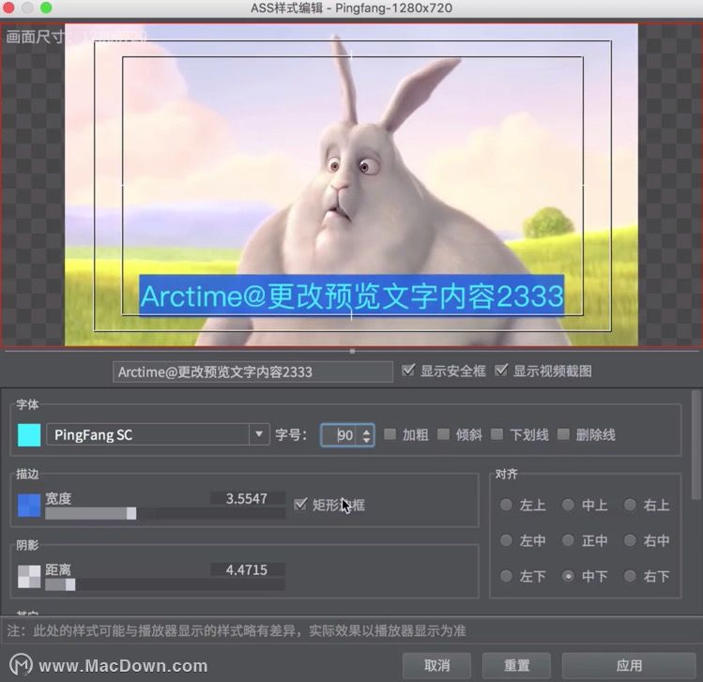Screen dimensions: 703x682
Task: Click the subtitle preview text on video
Action: tap(351, 296)
